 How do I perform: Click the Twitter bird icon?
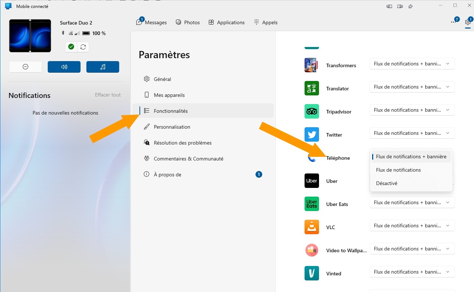[311, 135]
